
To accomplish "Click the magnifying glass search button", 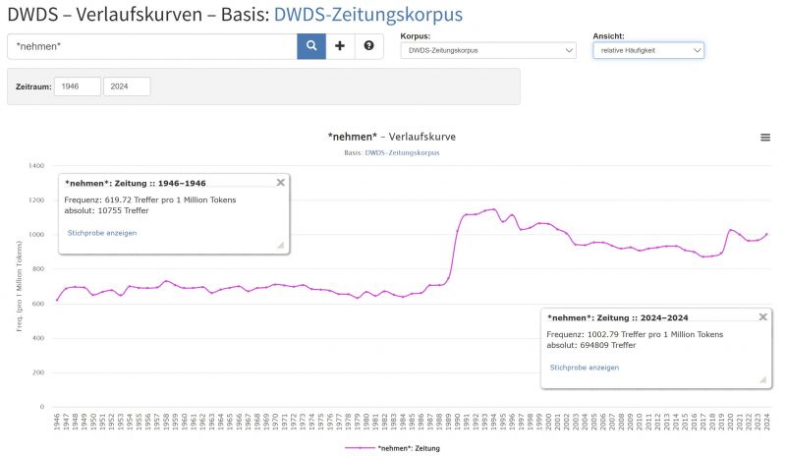I will pyautogui.click(x=311, y=46).
